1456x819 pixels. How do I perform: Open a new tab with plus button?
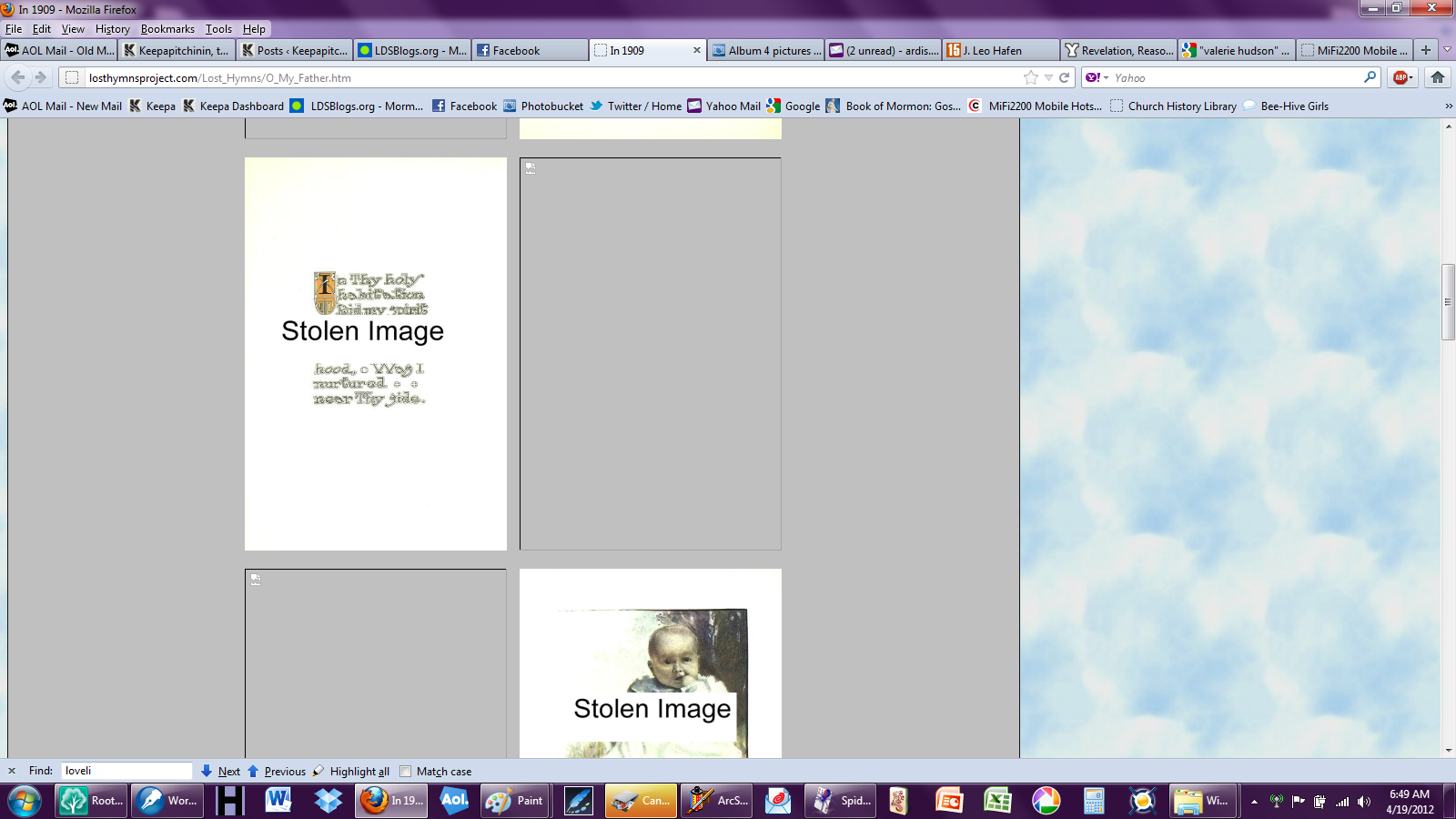(1426, 50)
